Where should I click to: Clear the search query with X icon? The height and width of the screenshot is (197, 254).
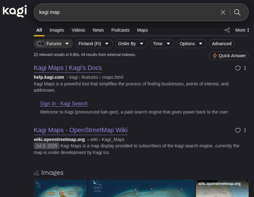[223, 12]
